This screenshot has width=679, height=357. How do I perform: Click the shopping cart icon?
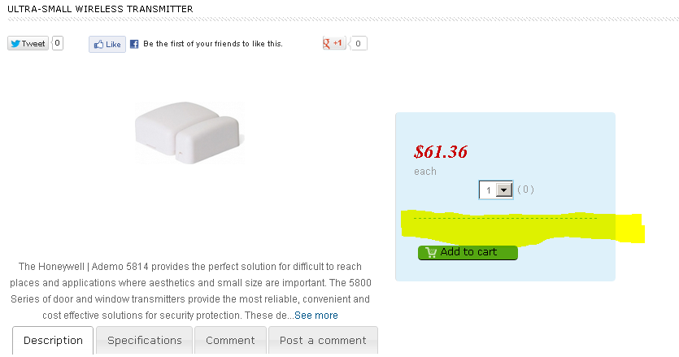(431, 252)
